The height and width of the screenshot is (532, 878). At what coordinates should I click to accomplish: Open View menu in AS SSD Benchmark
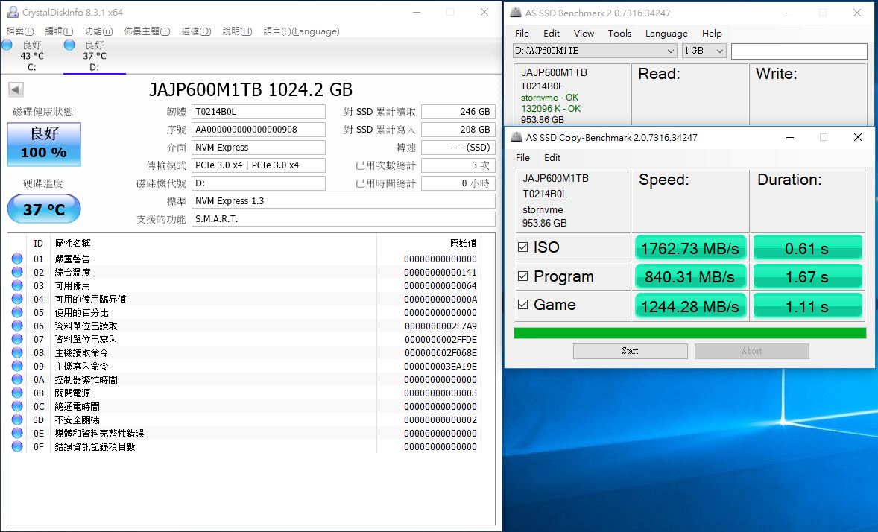pyautogui.click(x=584, y=34)
